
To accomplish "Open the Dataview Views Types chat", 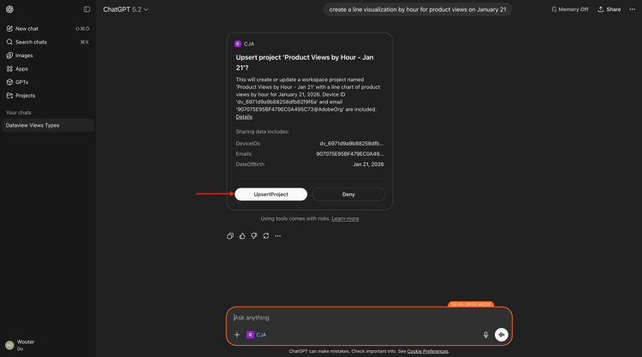I will [x=48, y=125].
